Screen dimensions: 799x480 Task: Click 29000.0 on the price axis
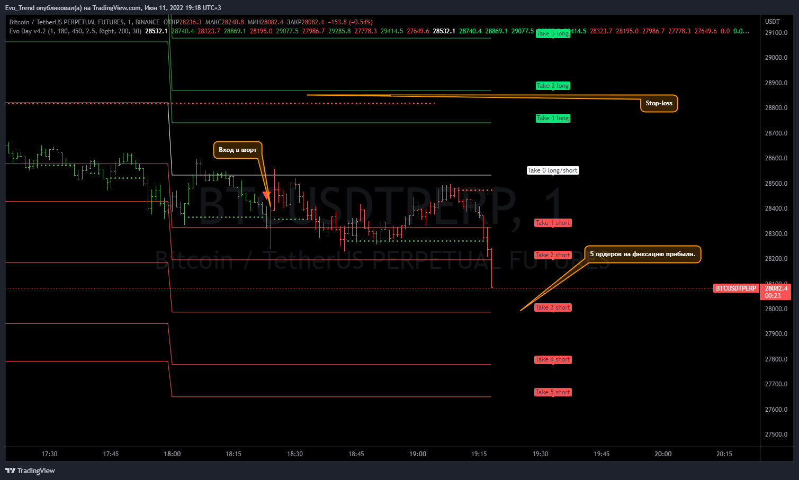[776, 58]
